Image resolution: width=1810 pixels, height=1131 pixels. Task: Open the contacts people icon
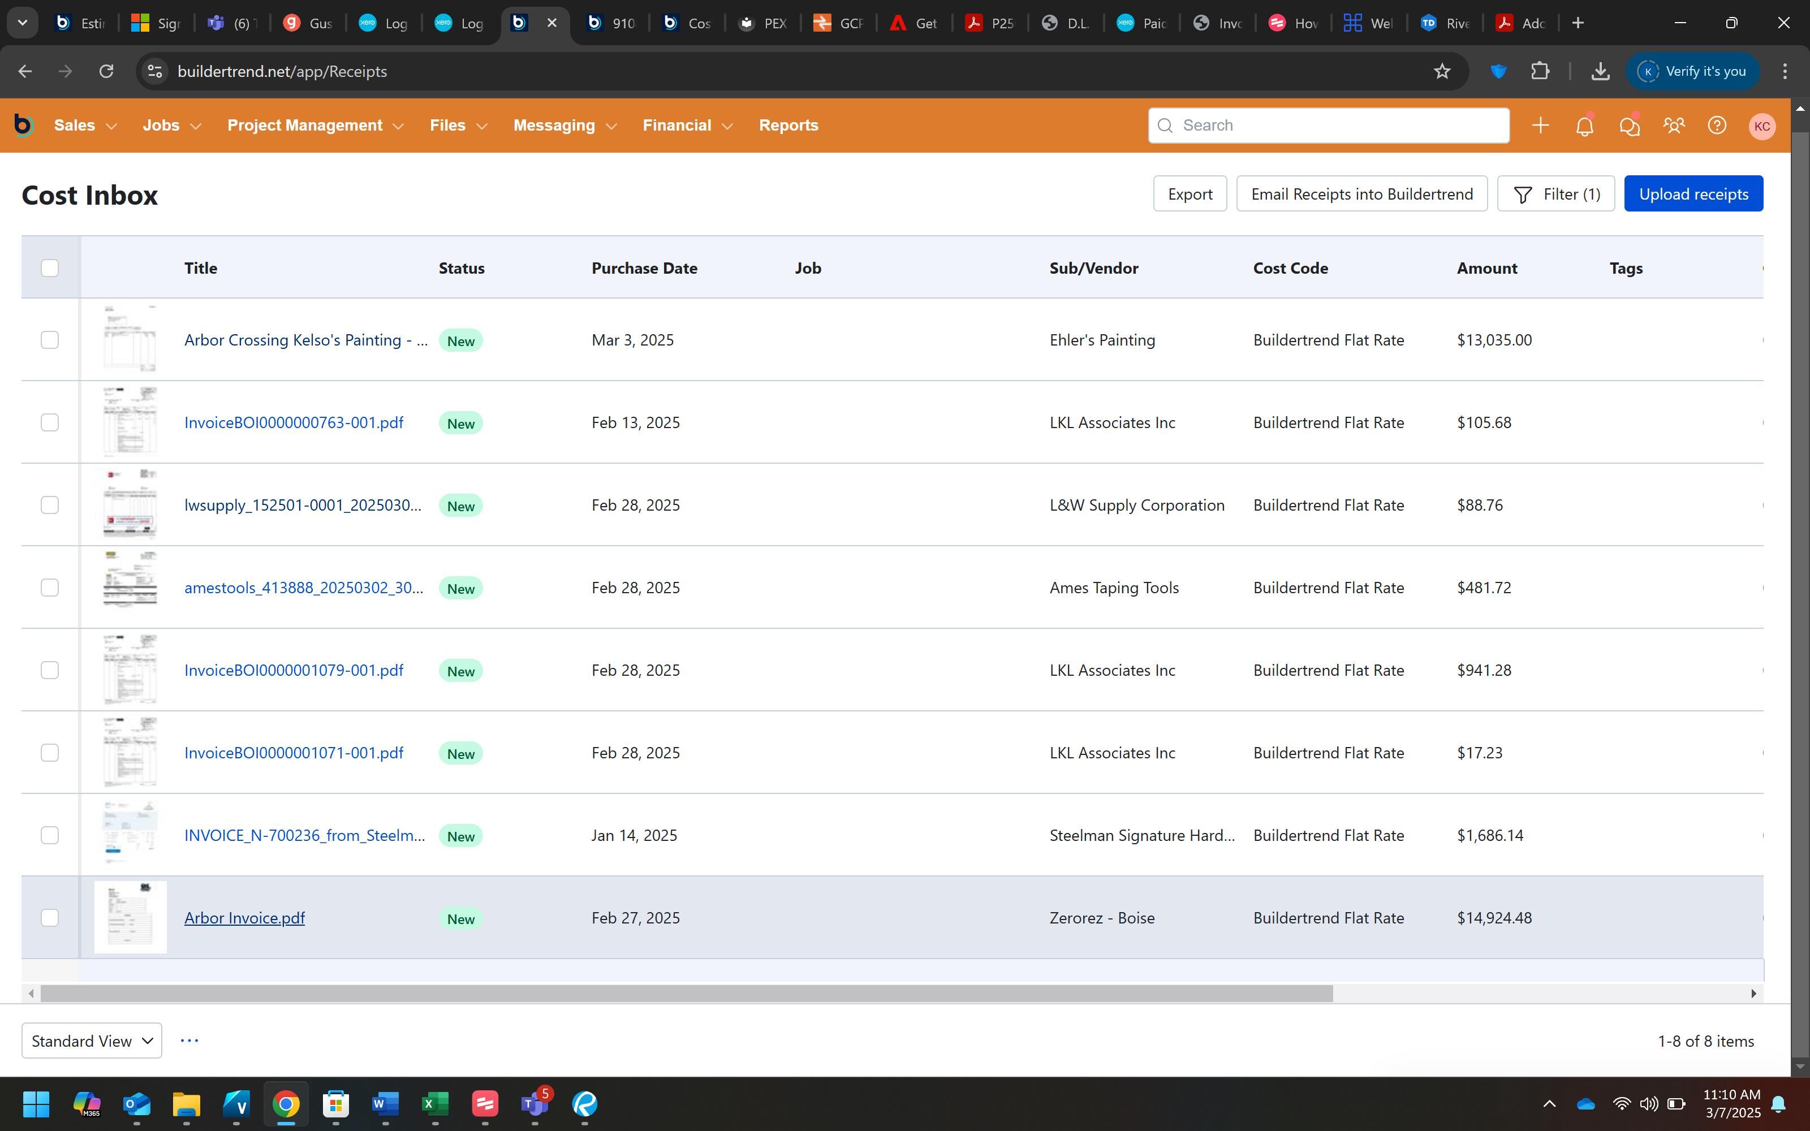(1673, 126)
